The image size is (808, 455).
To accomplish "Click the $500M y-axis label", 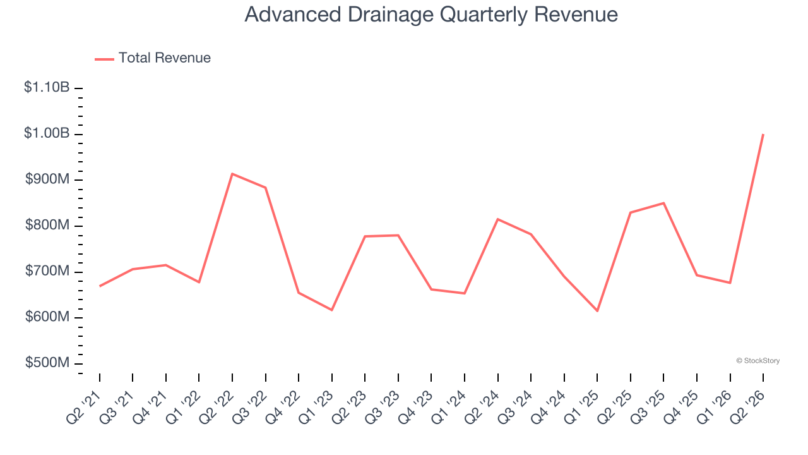I will [x=47, y=363].
